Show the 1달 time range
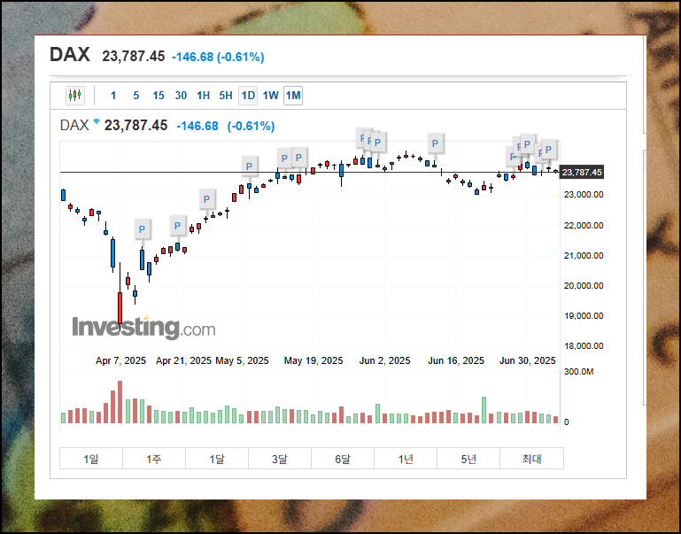Viewport: 681px width, 534px height. coord(217,459)
